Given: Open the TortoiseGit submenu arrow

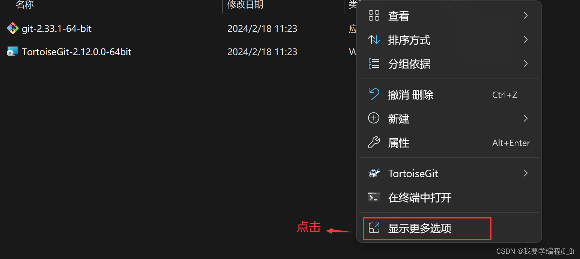Looking at the screenshot, I should coord(526,173).
